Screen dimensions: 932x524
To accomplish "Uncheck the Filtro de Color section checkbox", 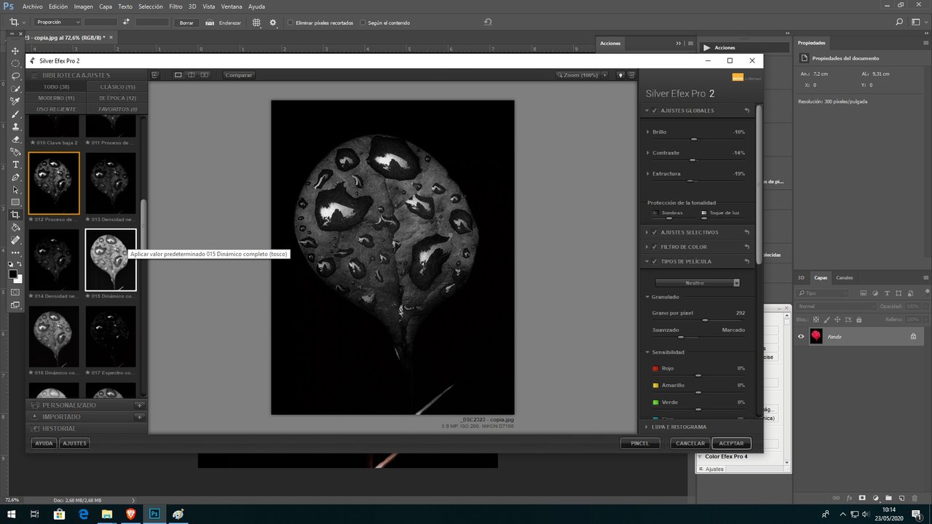I will pos(655,247).
